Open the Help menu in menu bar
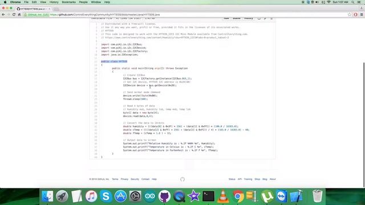This screenshot has width=365, height=205. click(107, 2)
